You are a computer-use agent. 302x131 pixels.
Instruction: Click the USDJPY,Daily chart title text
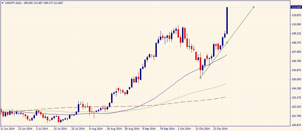tap(13, 2)
